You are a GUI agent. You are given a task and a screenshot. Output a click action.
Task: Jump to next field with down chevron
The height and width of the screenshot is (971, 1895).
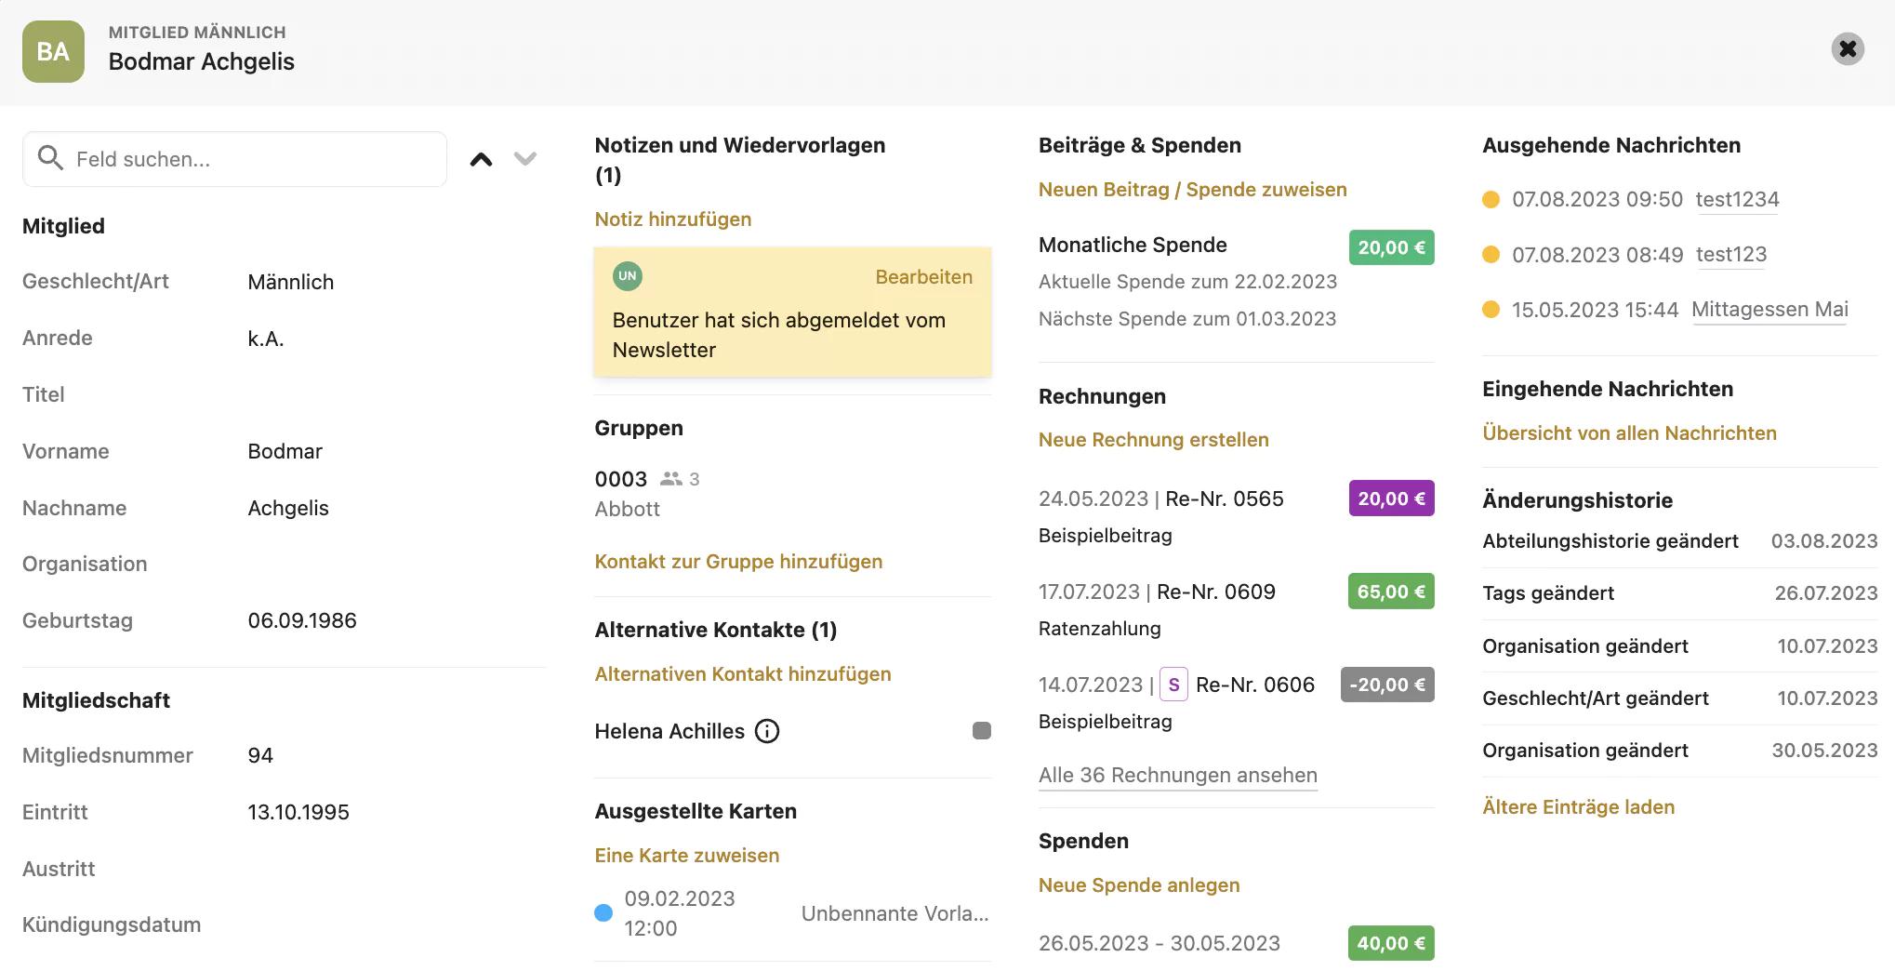coord(525,159)
